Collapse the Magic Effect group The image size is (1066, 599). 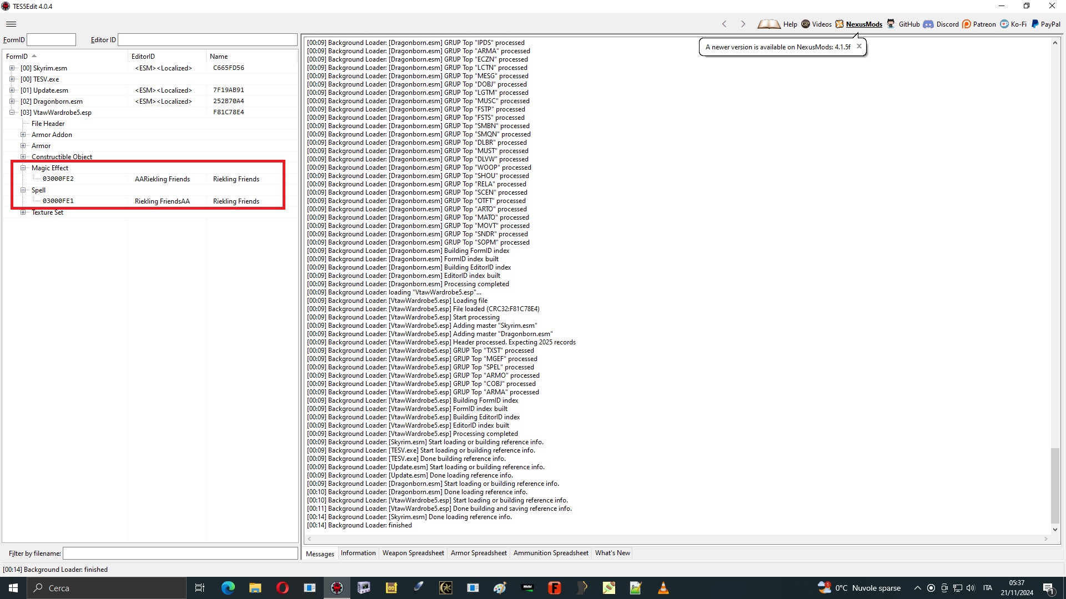point(23,168)
